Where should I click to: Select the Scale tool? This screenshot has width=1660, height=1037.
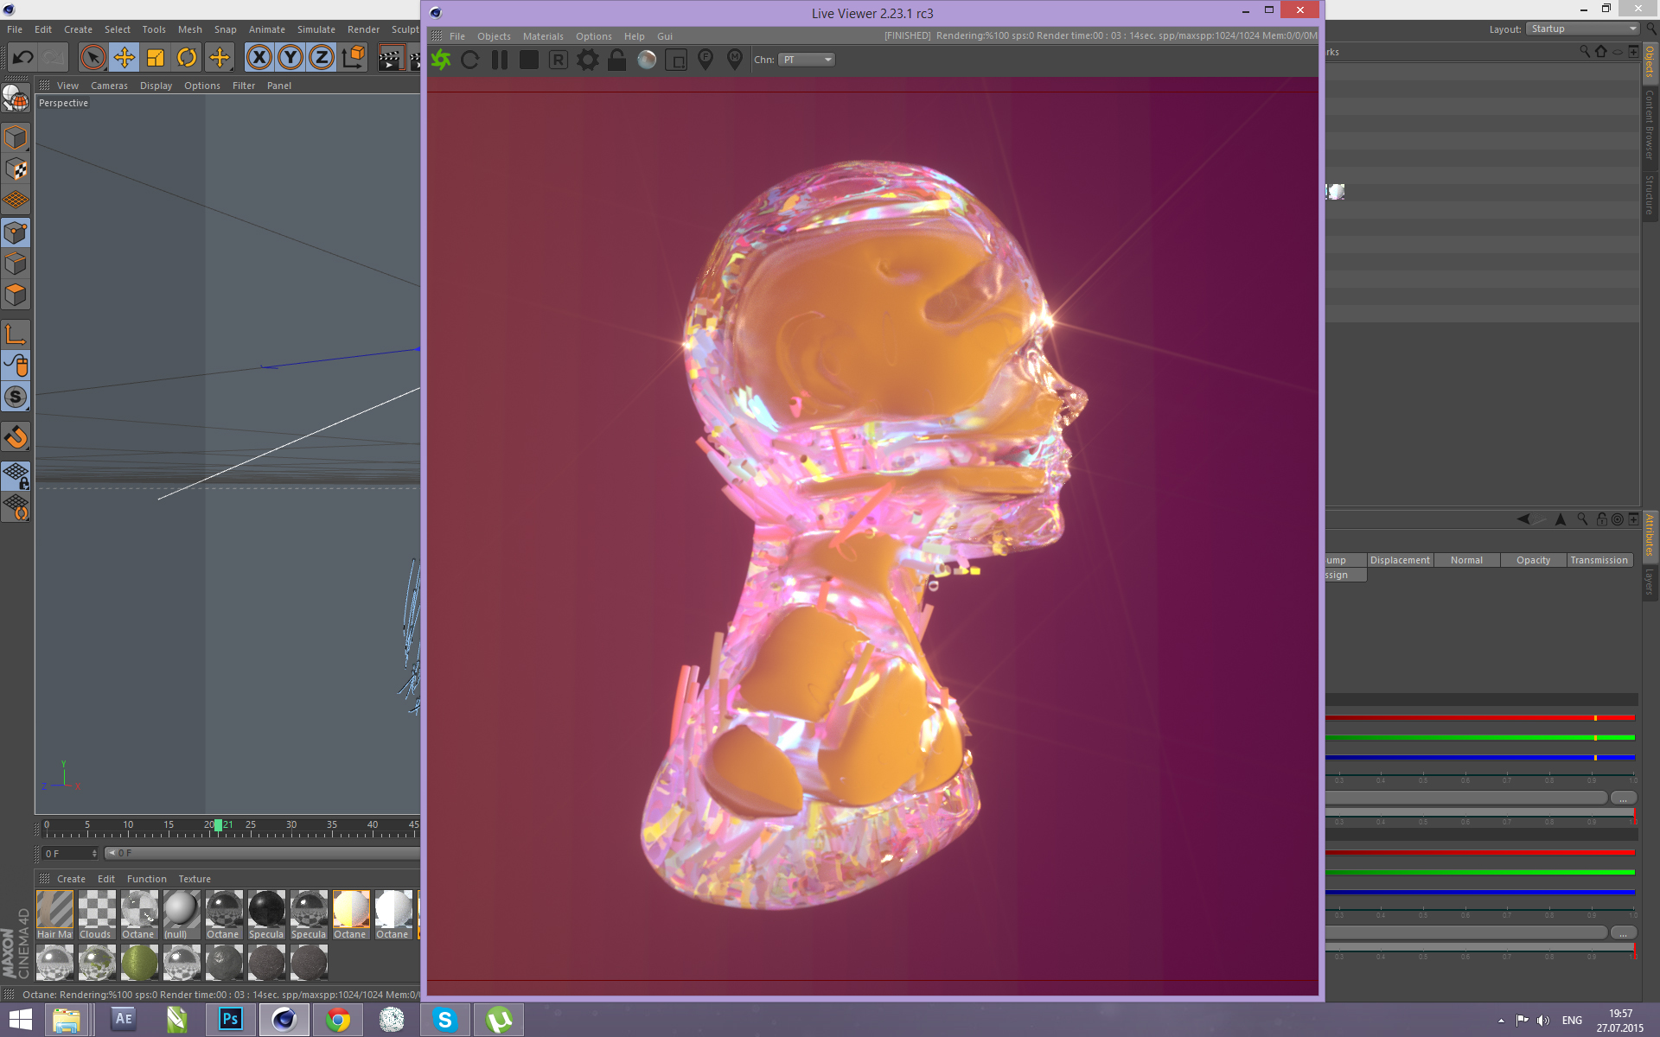156,58
